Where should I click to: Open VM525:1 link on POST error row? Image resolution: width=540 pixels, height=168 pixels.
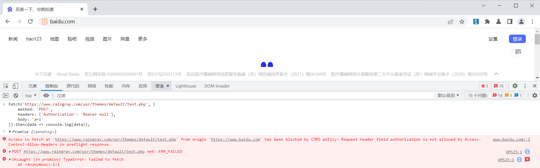click(x=514, y=152)
